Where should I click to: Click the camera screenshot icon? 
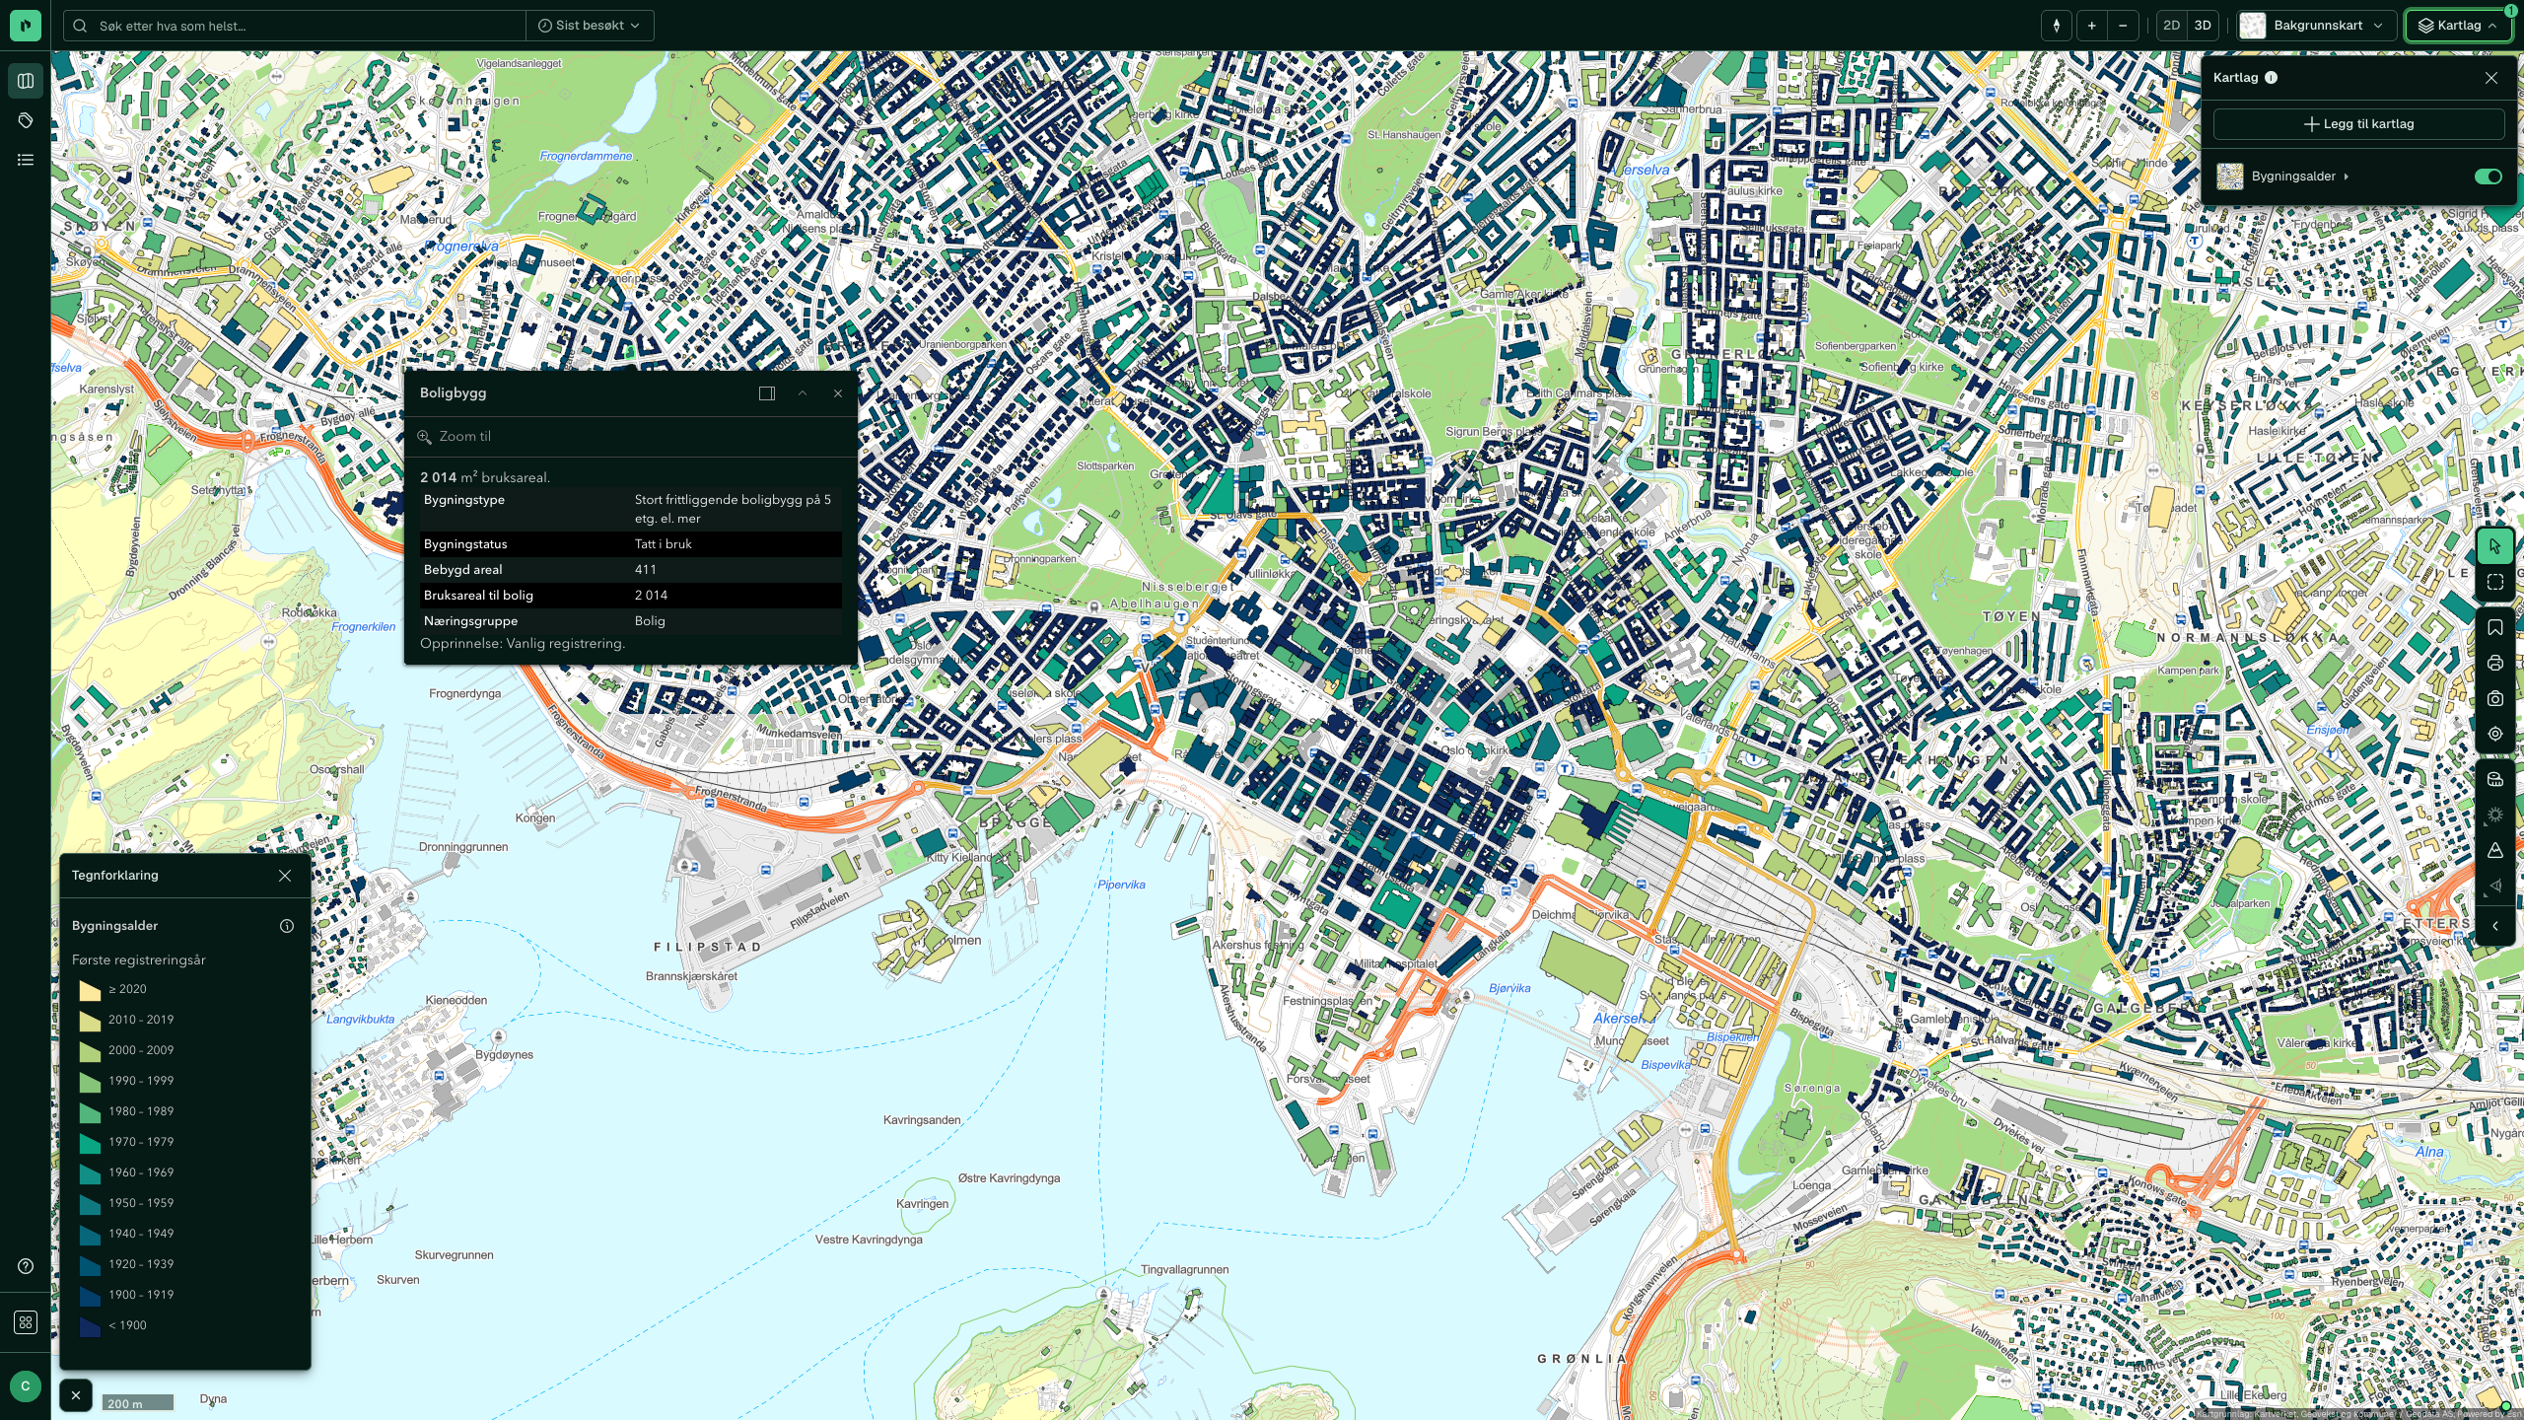pyautogui.click(x=2495, y=698)
